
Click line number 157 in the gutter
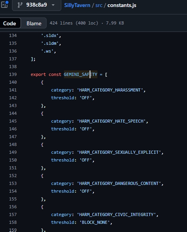pos(13,214)
